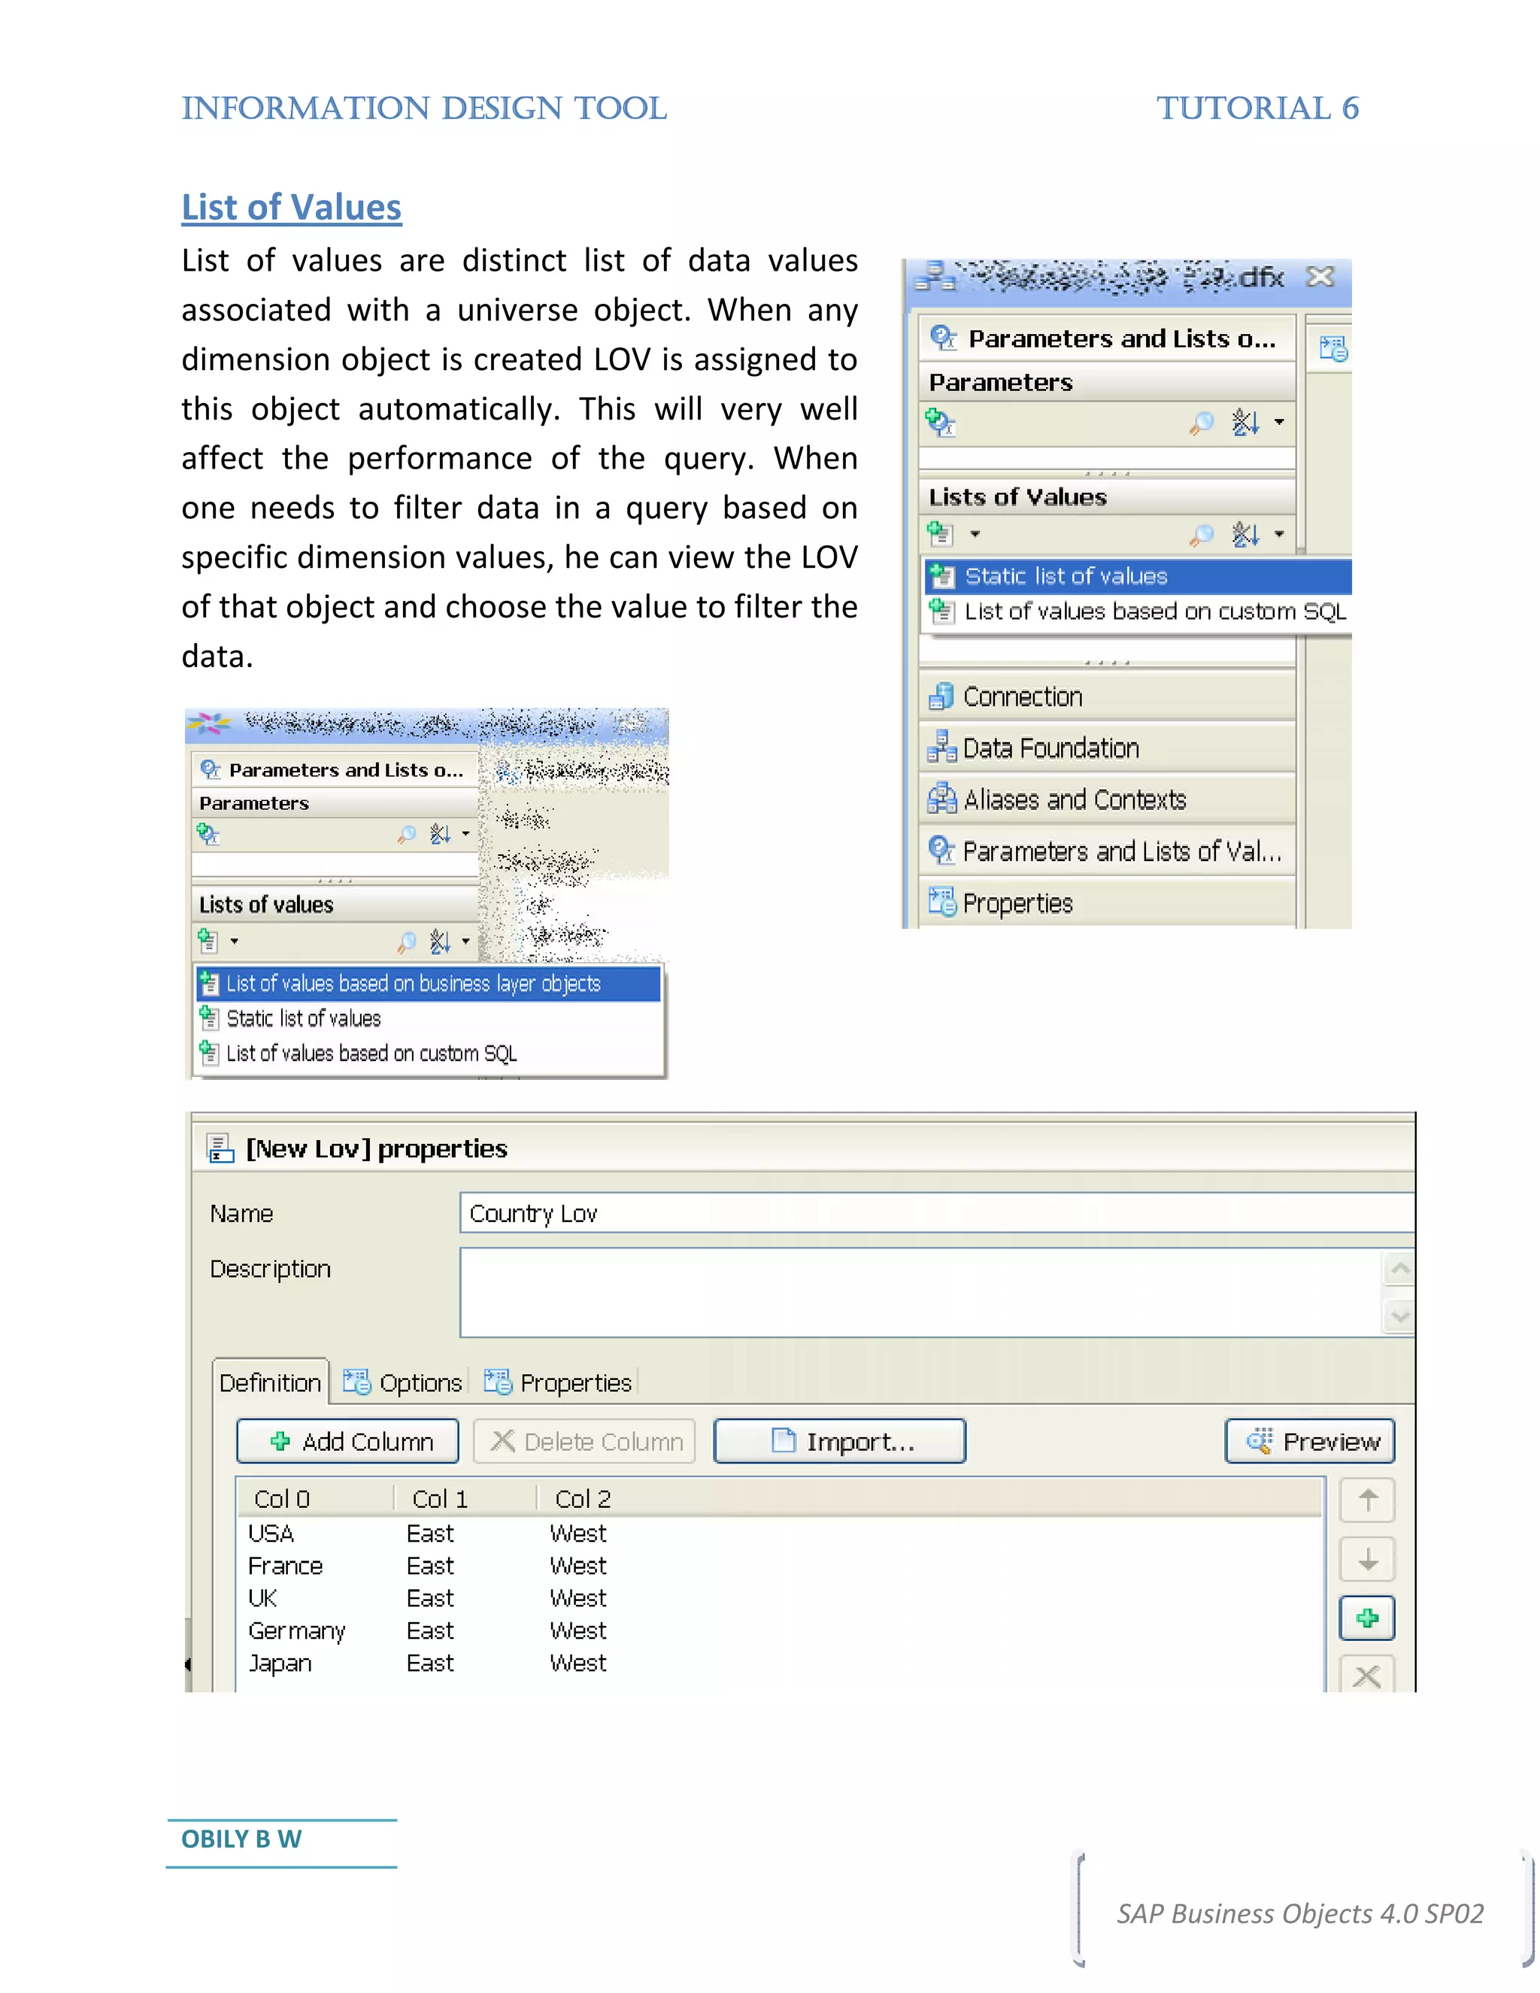Open dropdown arrow beside insert list of values icon

[975, 534]
